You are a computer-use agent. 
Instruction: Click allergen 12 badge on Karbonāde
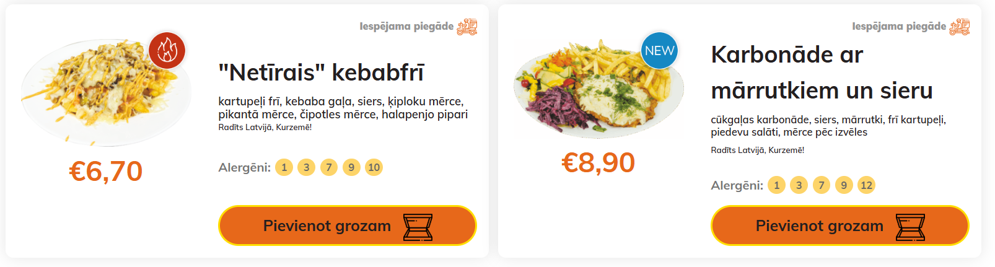tap(866, 185)
